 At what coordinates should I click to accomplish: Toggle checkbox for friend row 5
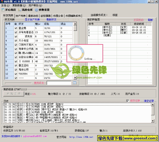(16, 45)
